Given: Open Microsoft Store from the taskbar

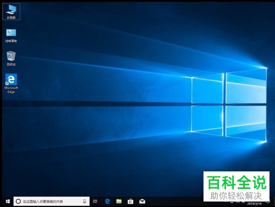Looking at the screenshot, I should (x=130, y=202).
